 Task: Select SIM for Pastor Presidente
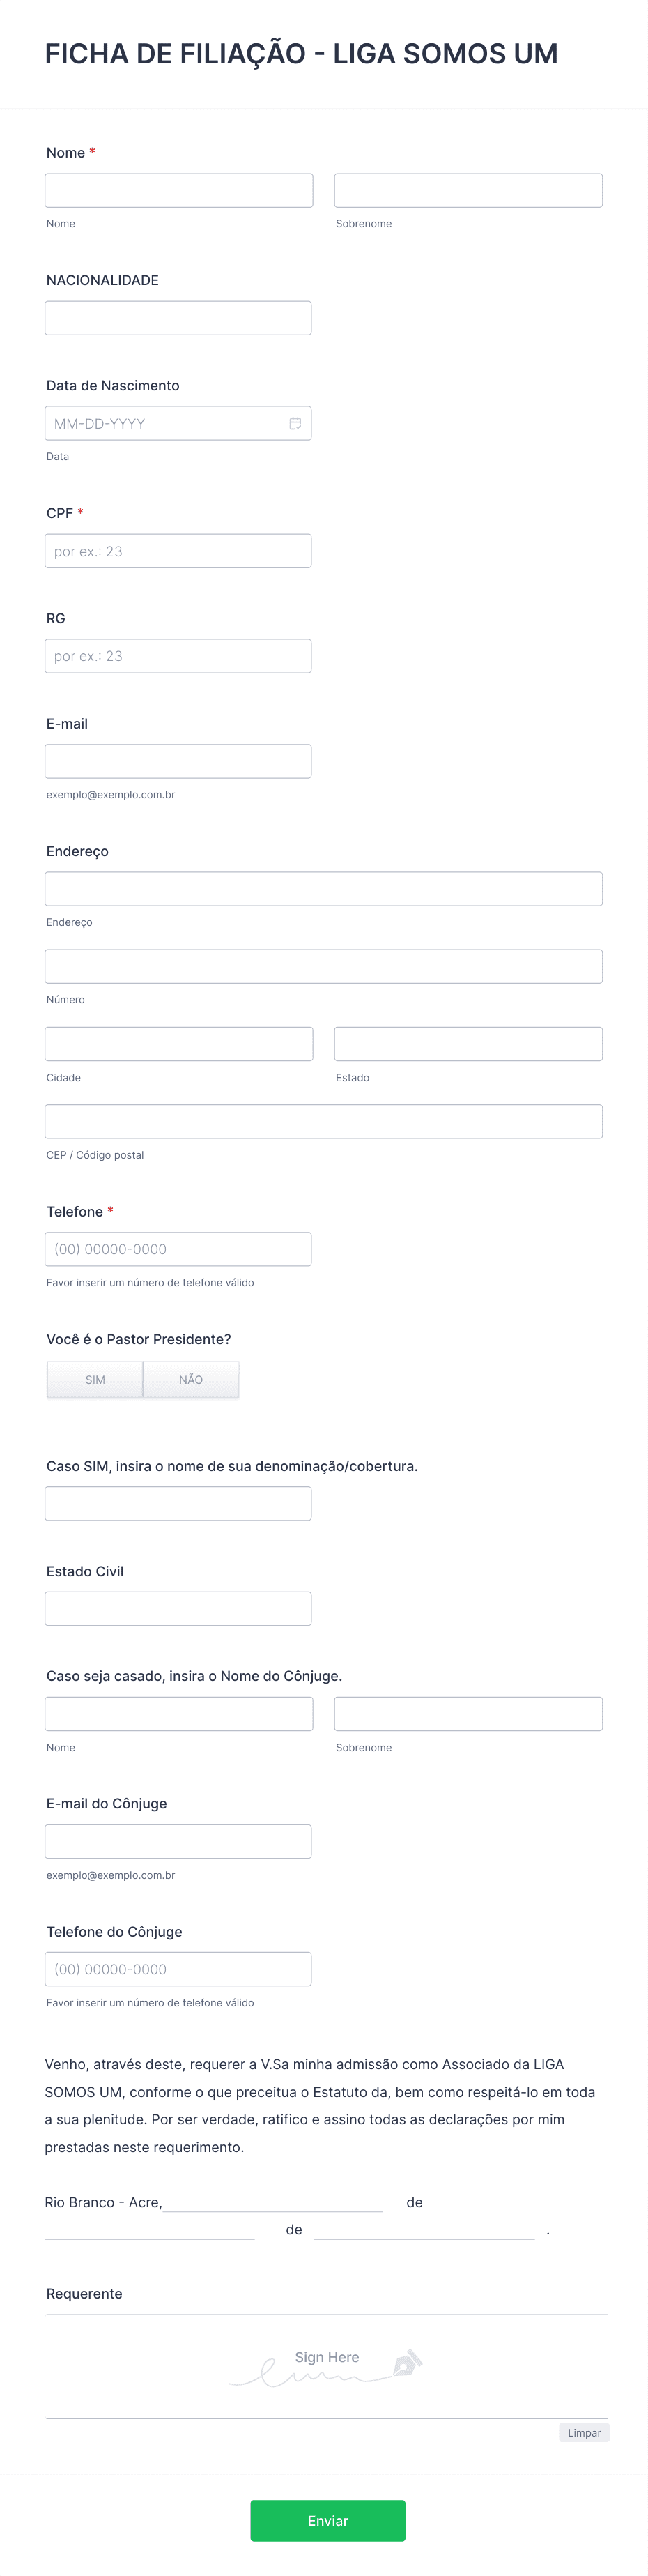point(95,1380)
